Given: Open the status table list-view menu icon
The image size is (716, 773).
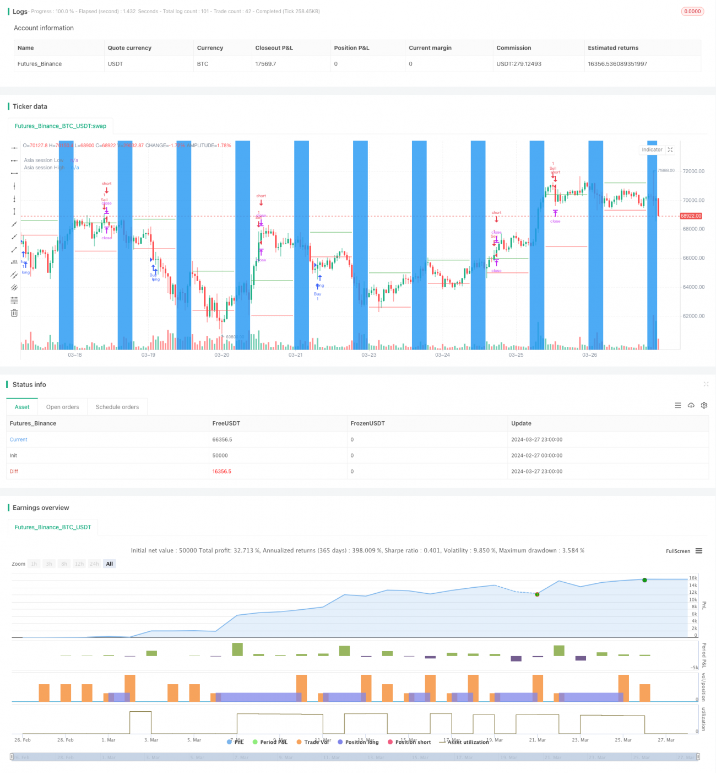Looking at the screenshot, I should (678, 405).
